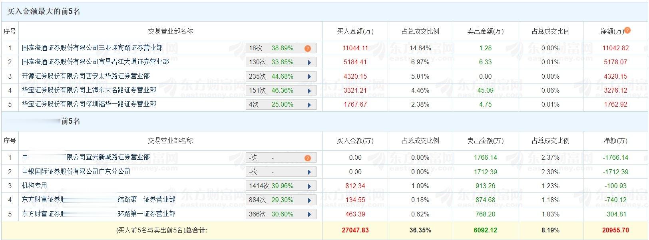Click the 1414次 39.96% stats box
The image size is (649, 240).
tap(281, 186)
